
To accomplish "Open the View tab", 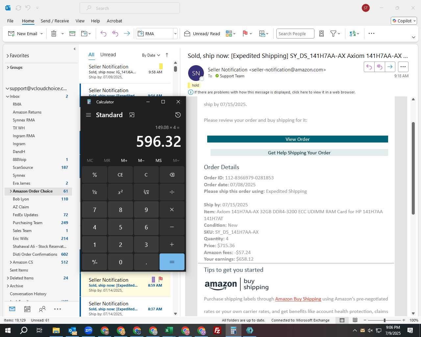I will [x=80, y=21].
